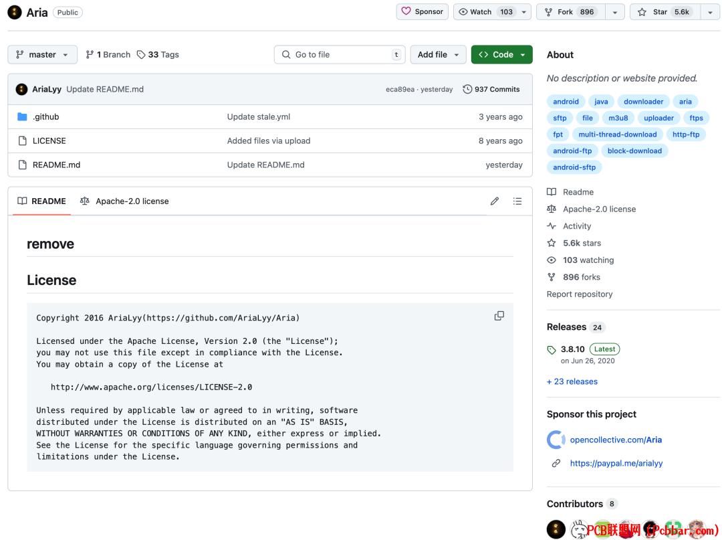Viewport: 722px width, 540px height.
Task: Open the Added files via upload commit
Action: 269,141
